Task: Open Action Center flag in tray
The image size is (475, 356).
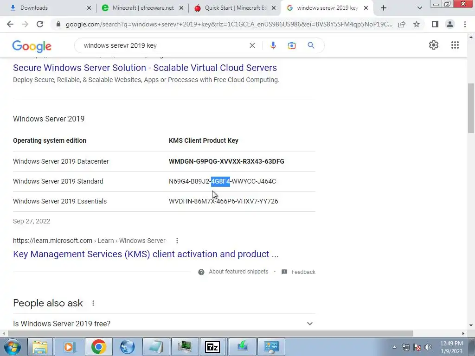Action: [417, 347]
